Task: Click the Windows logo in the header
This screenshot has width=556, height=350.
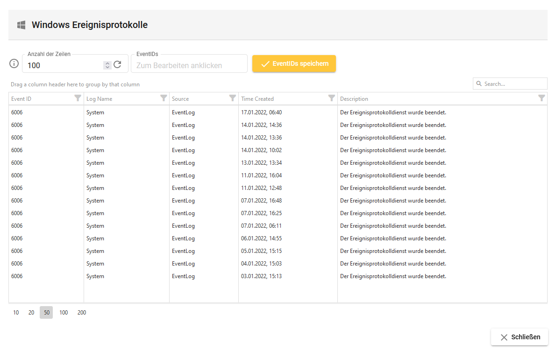Action: [x=21, y=25]
